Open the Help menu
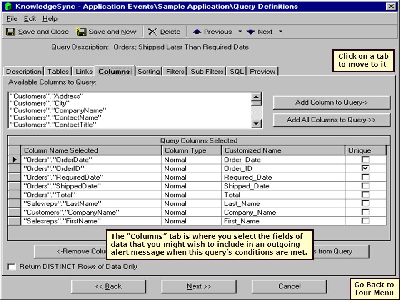The height and width of the screenshot is (300, 400). (50, 19)
